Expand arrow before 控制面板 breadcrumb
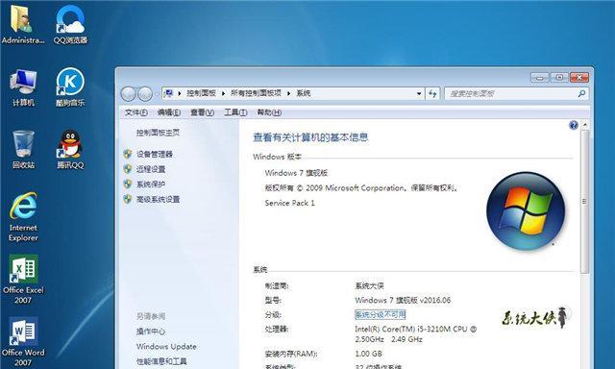 tap(180, 93)
